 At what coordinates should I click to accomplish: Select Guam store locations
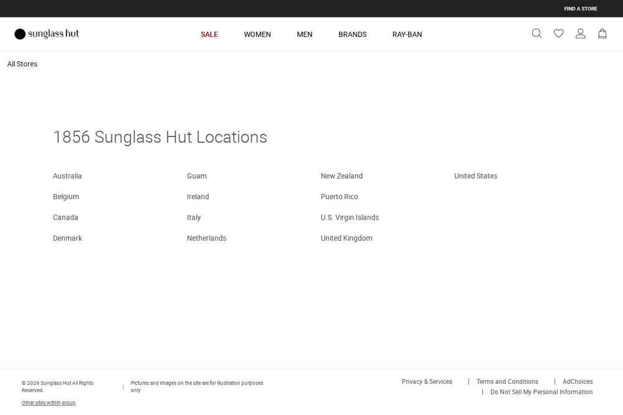point(197,175)
